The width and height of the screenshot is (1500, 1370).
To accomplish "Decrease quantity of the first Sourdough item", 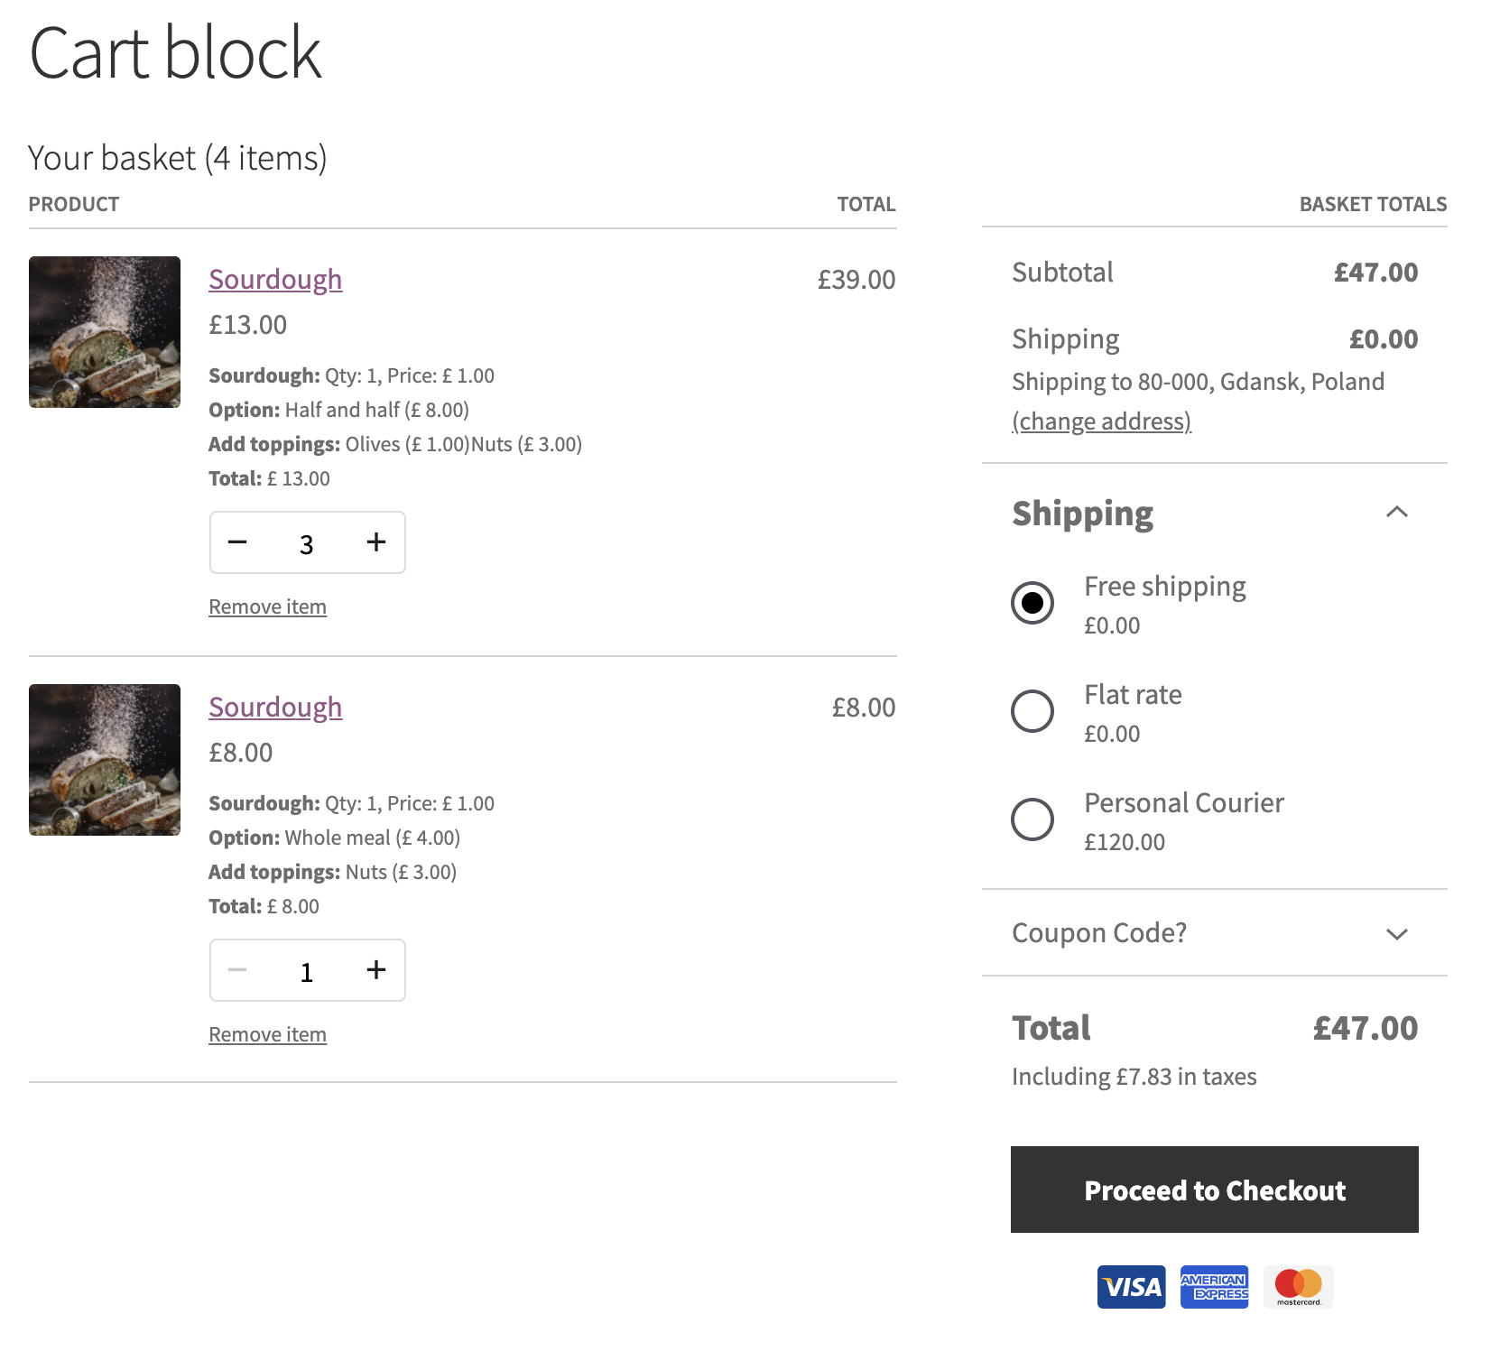I will tap(237, 542).
